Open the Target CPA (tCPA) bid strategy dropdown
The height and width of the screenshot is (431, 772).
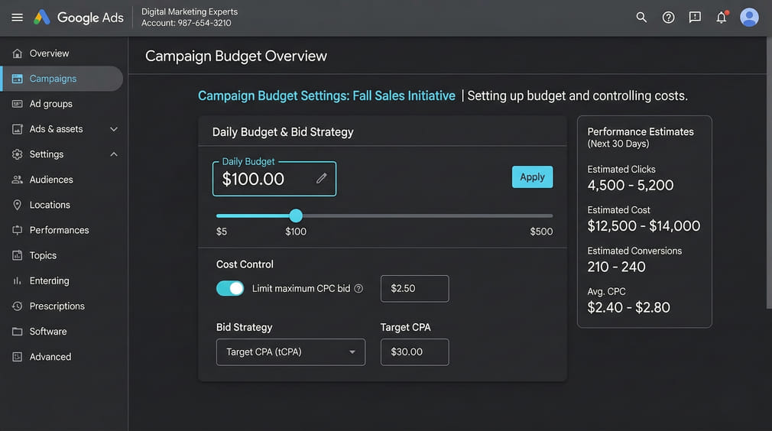(290, 352)
